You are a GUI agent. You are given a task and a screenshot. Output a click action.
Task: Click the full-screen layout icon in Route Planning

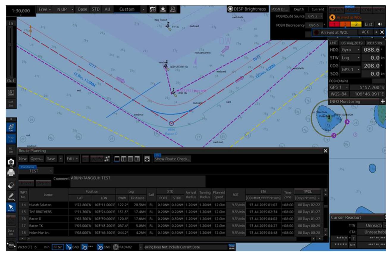pyautogui.click(x=148, y=158)
